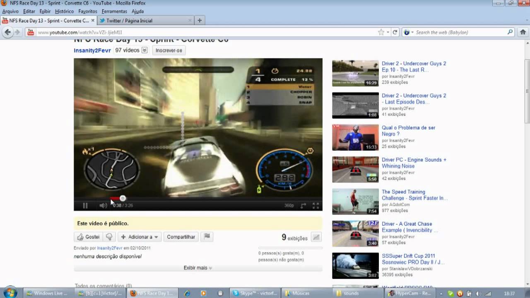Select the NFS Race Day 13 tab
530x298 pixels.
(48, 20)
